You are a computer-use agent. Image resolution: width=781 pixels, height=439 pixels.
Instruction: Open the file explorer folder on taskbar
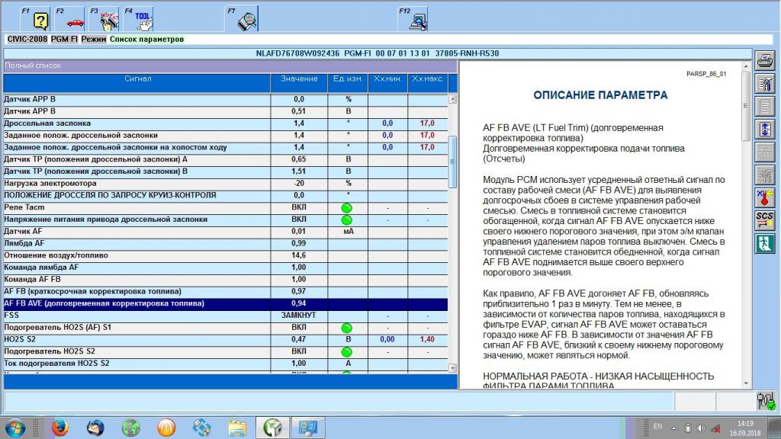click(237, 428)
